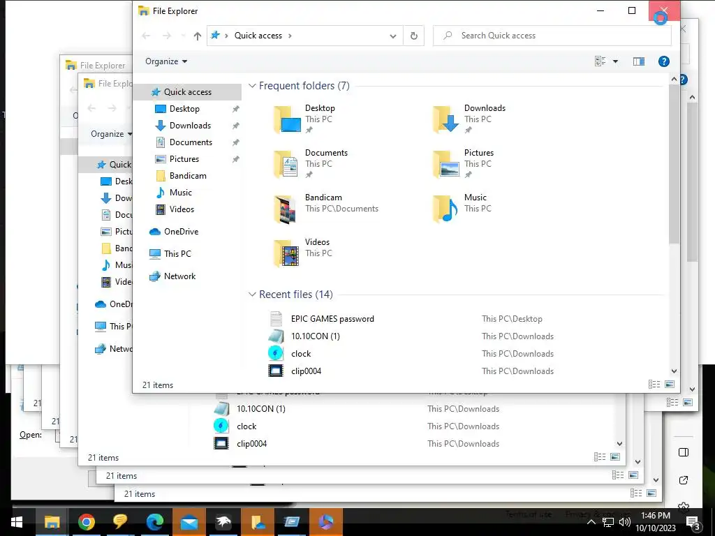Click scroll down arrow in front window

[x=674, y=371]
